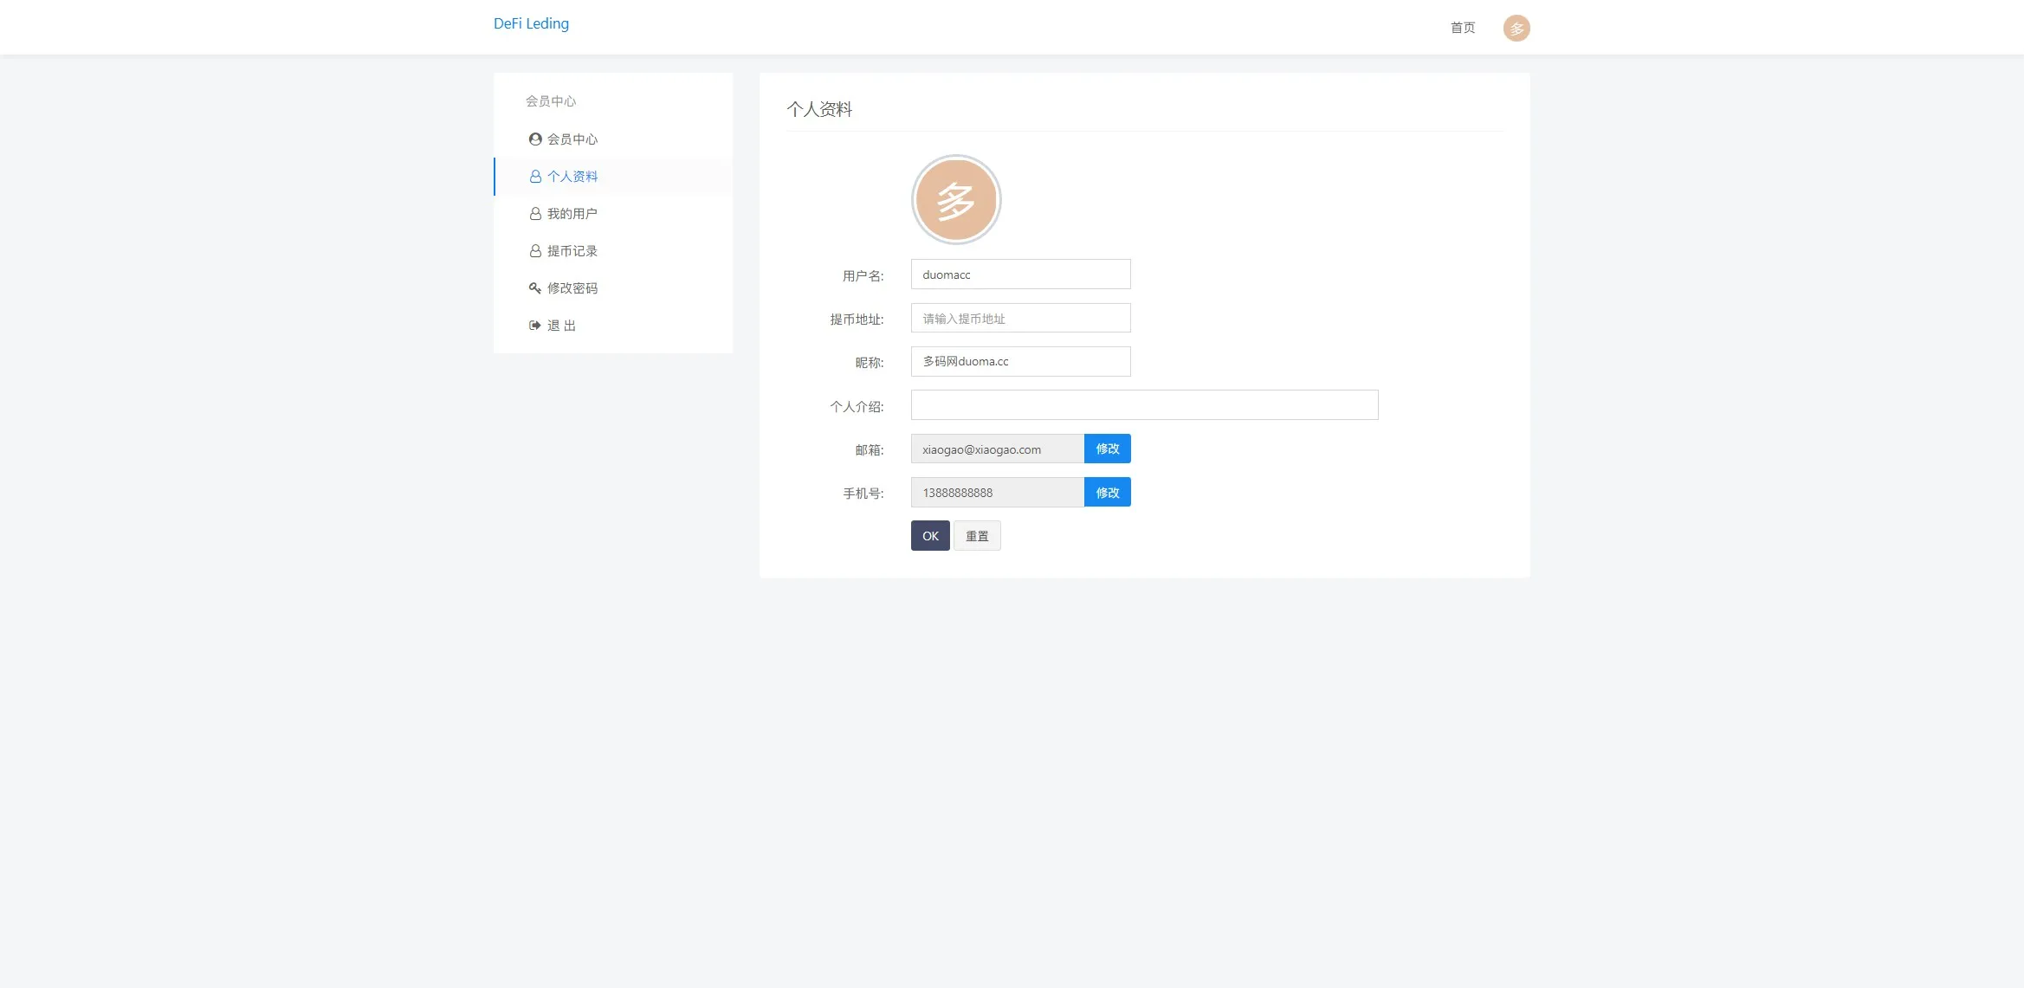Click the key icon for 修改密码
The width and height of the screenshot is (2024, 988).
point(535,288)
